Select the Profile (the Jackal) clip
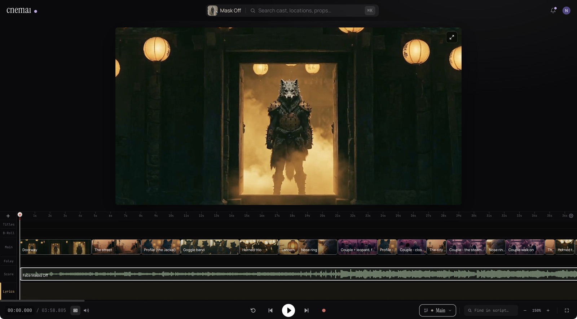Screen dimensions: 577x319 pos(161,247)
